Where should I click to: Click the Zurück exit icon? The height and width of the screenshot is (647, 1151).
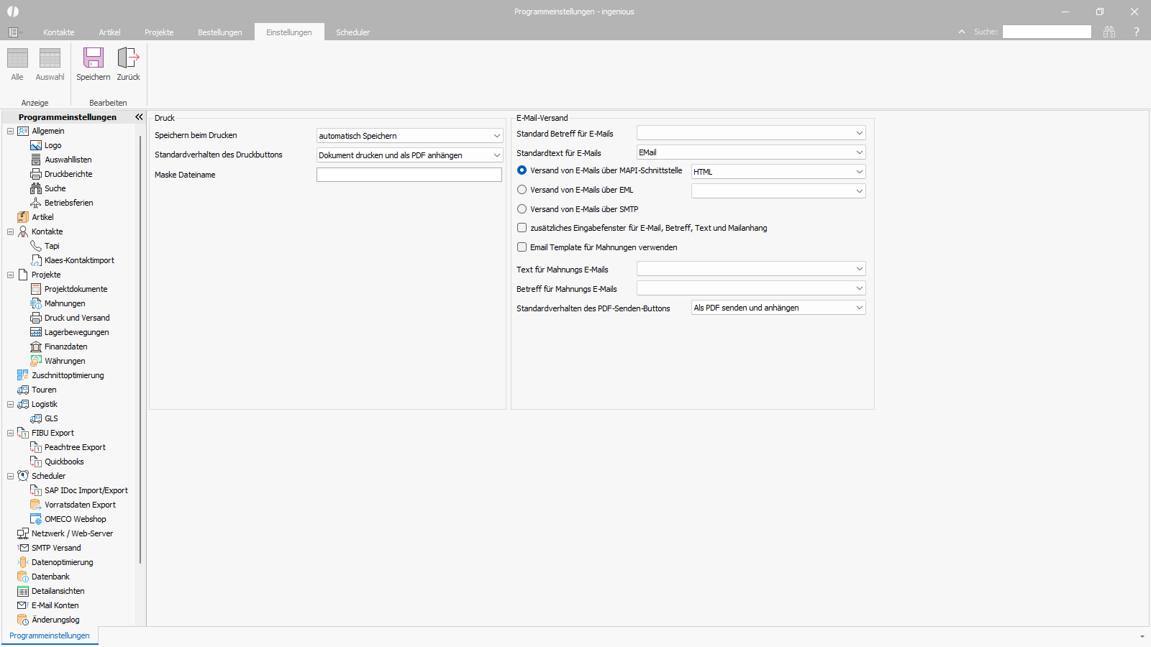pos(128,58)
